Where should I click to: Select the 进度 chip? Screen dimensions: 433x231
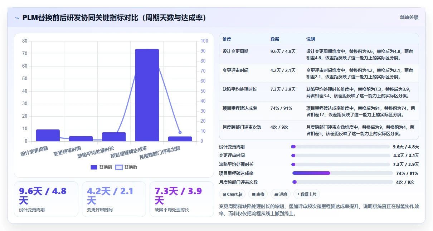tap(281, 194)
